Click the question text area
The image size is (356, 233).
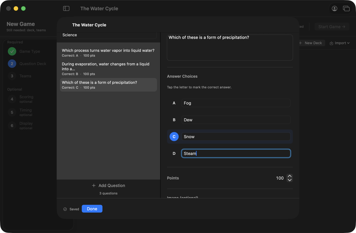click(x=230, y=47)
